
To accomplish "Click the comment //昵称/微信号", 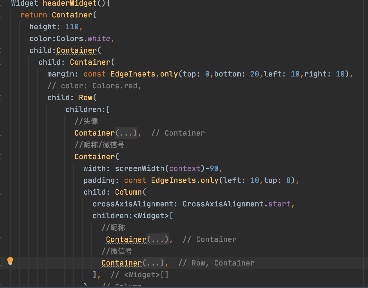I will point(99,145).
